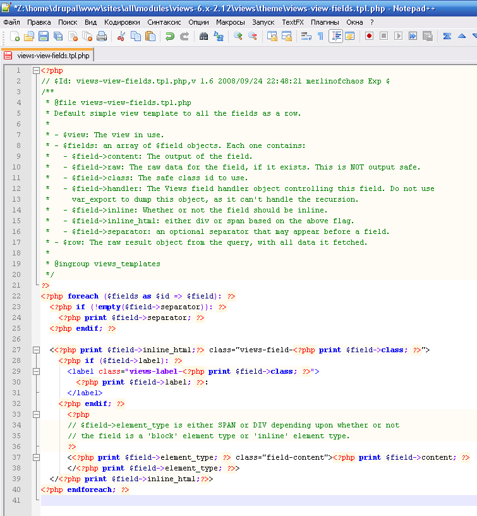
Task: Click the Save recorded macro icon
Action: point(427,36)
